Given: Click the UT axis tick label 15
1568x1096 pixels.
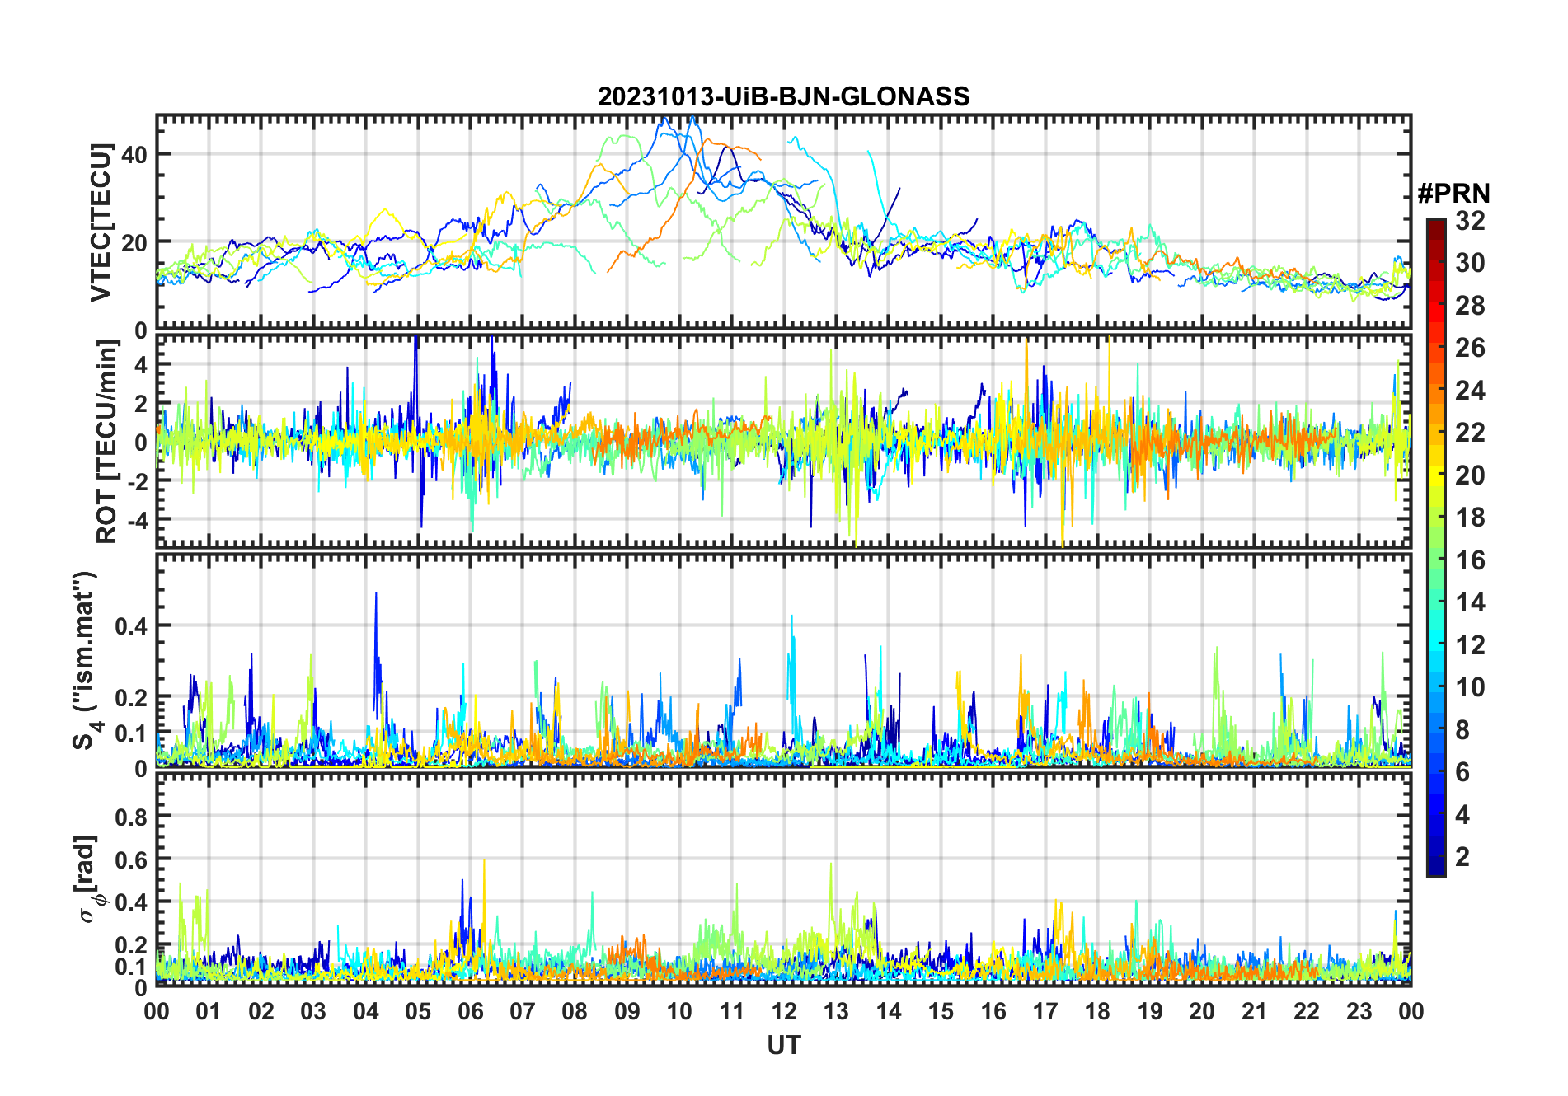Looking at the screenshot, I should point(941,1011).
